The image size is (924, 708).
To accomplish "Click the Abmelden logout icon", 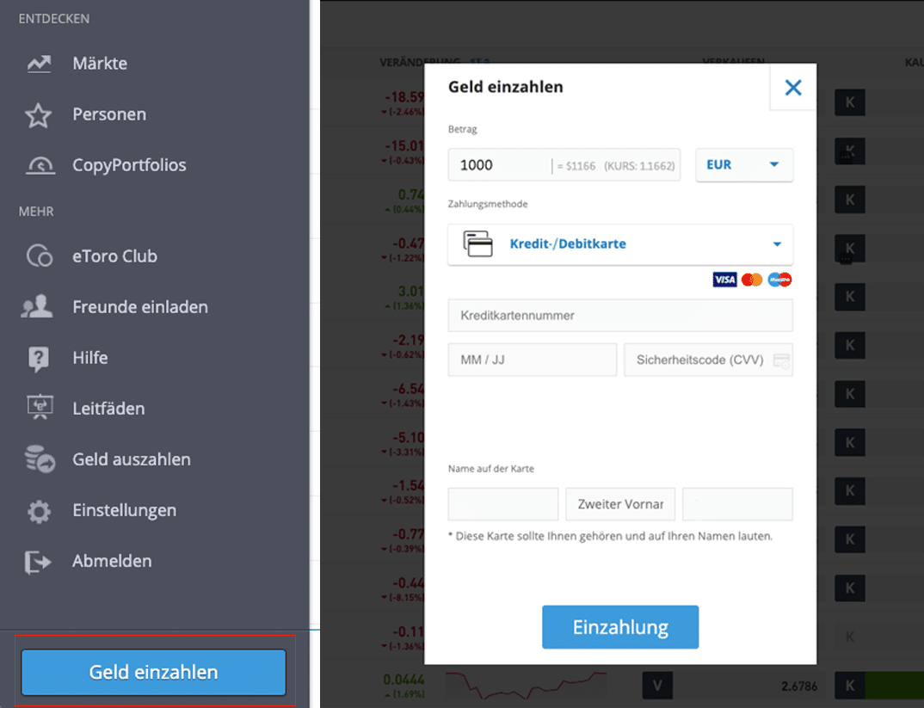I will pos(38,562).
